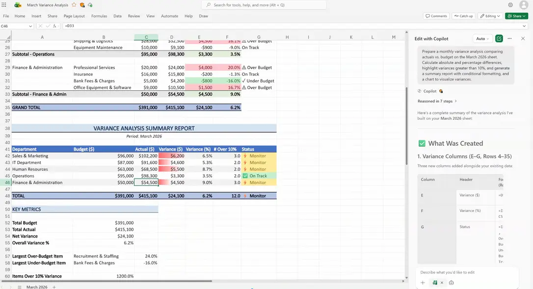Open the Home ribbon tab
The width and height of the screenshot is (533, 289).
pos(20,16)
